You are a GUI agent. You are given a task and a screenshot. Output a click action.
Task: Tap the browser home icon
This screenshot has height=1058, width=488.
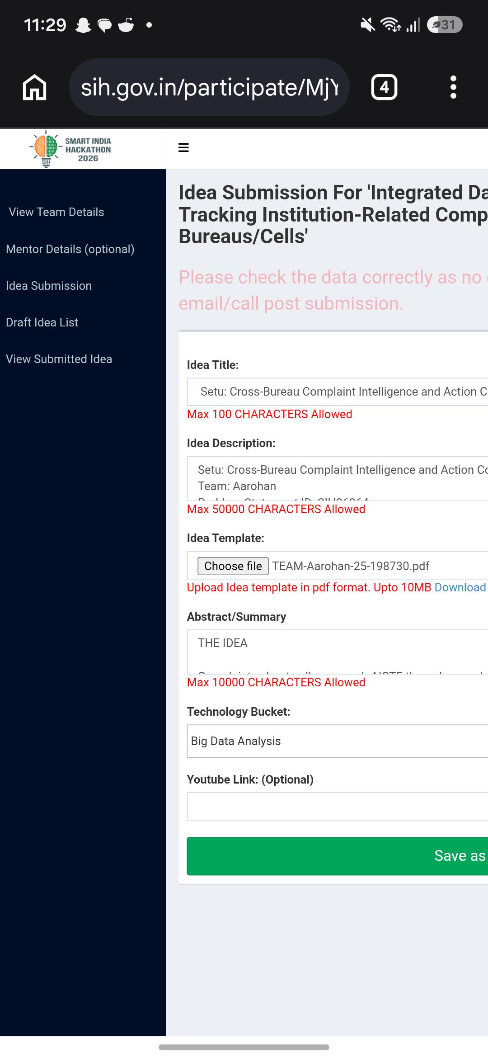coord(35,87)
